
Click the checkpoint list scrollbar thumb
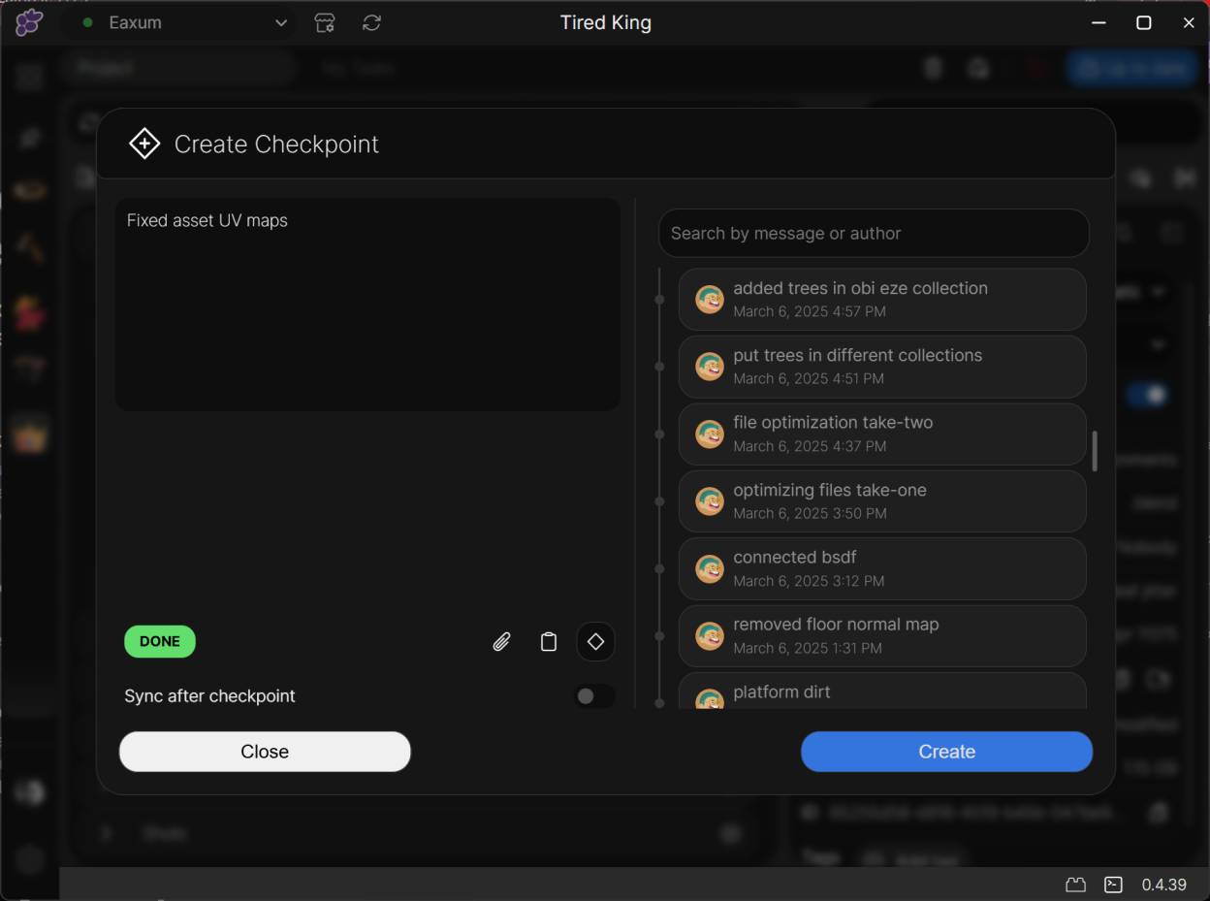(1096, 451)
